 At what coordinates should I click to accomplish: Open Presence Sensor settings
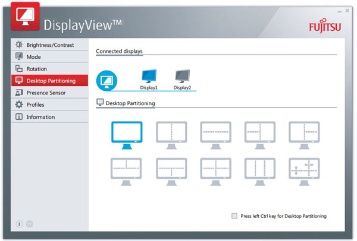click(49, 93)
